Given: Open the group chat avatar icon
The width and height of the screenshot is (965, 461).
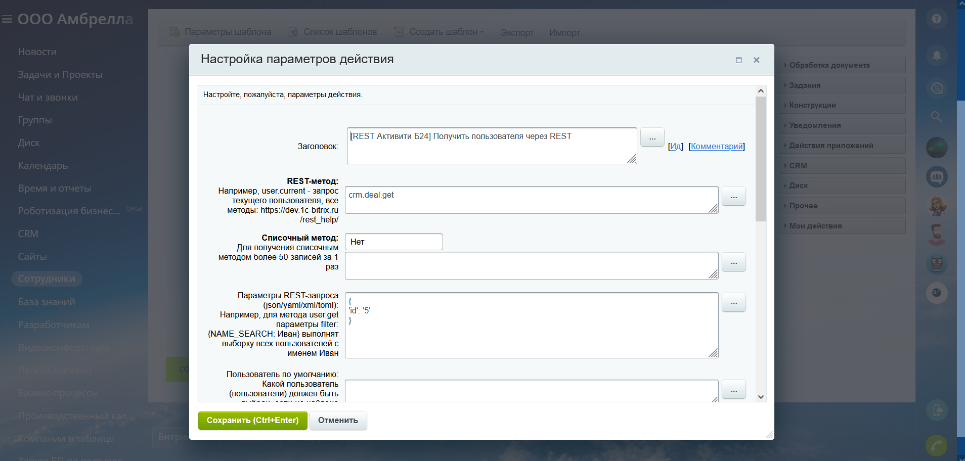Looking at the screenshot, I should coord(937,177).
